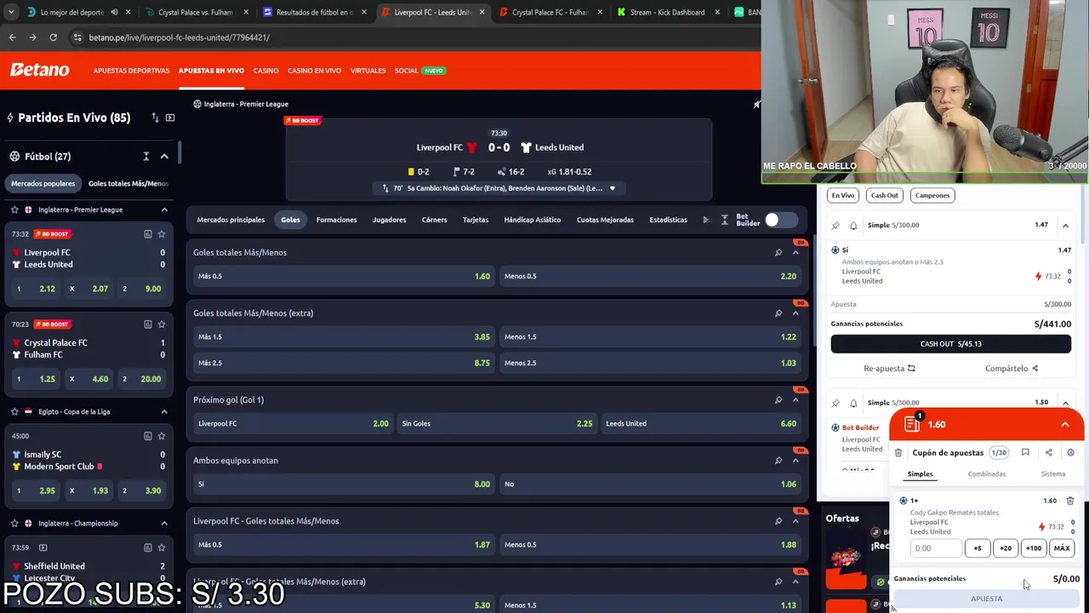
Task: Click the collapse-all icon next to Fútbol (27)
Action: pyautogui.click(x=146, y=157)
